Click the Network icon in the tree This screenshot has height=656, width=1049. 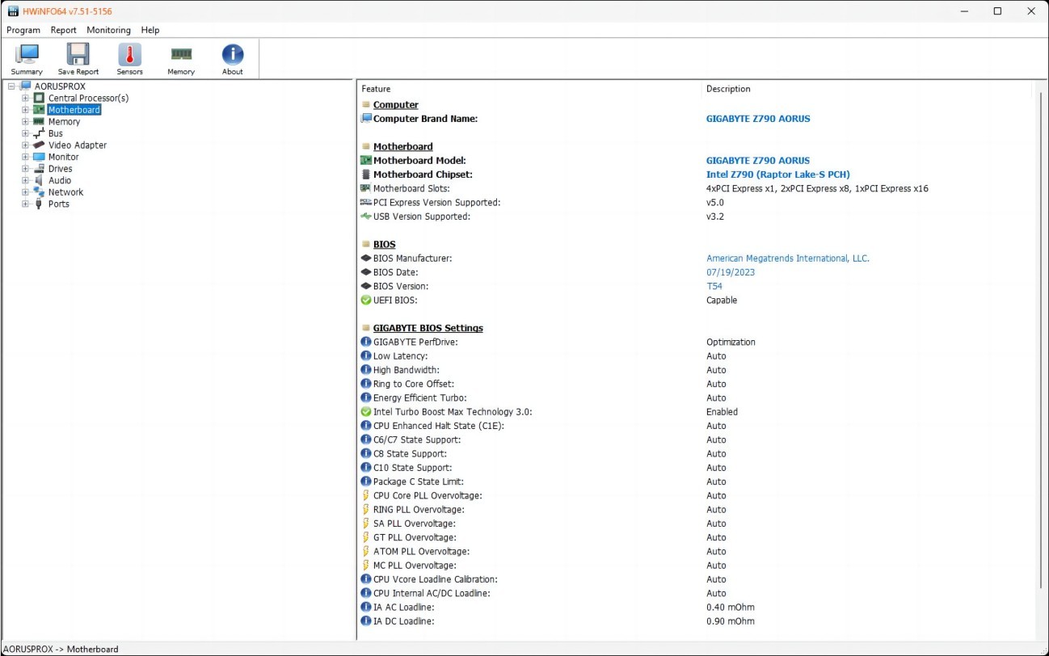coord(39,192)
